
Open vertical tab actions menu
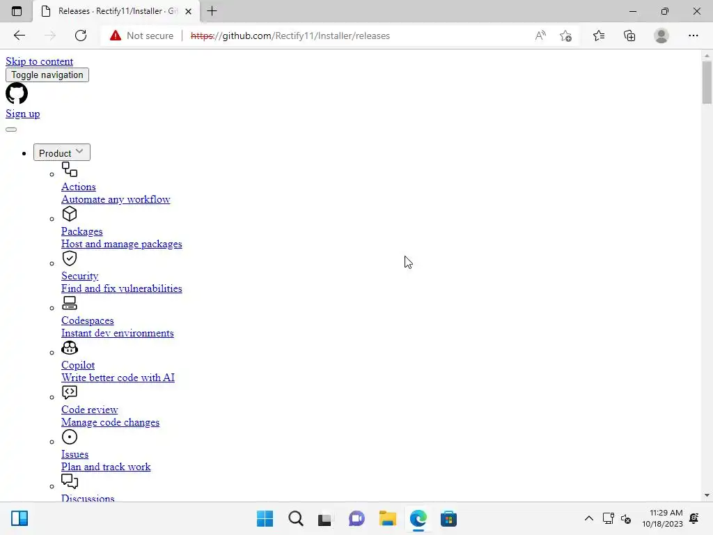coord(17,11)
